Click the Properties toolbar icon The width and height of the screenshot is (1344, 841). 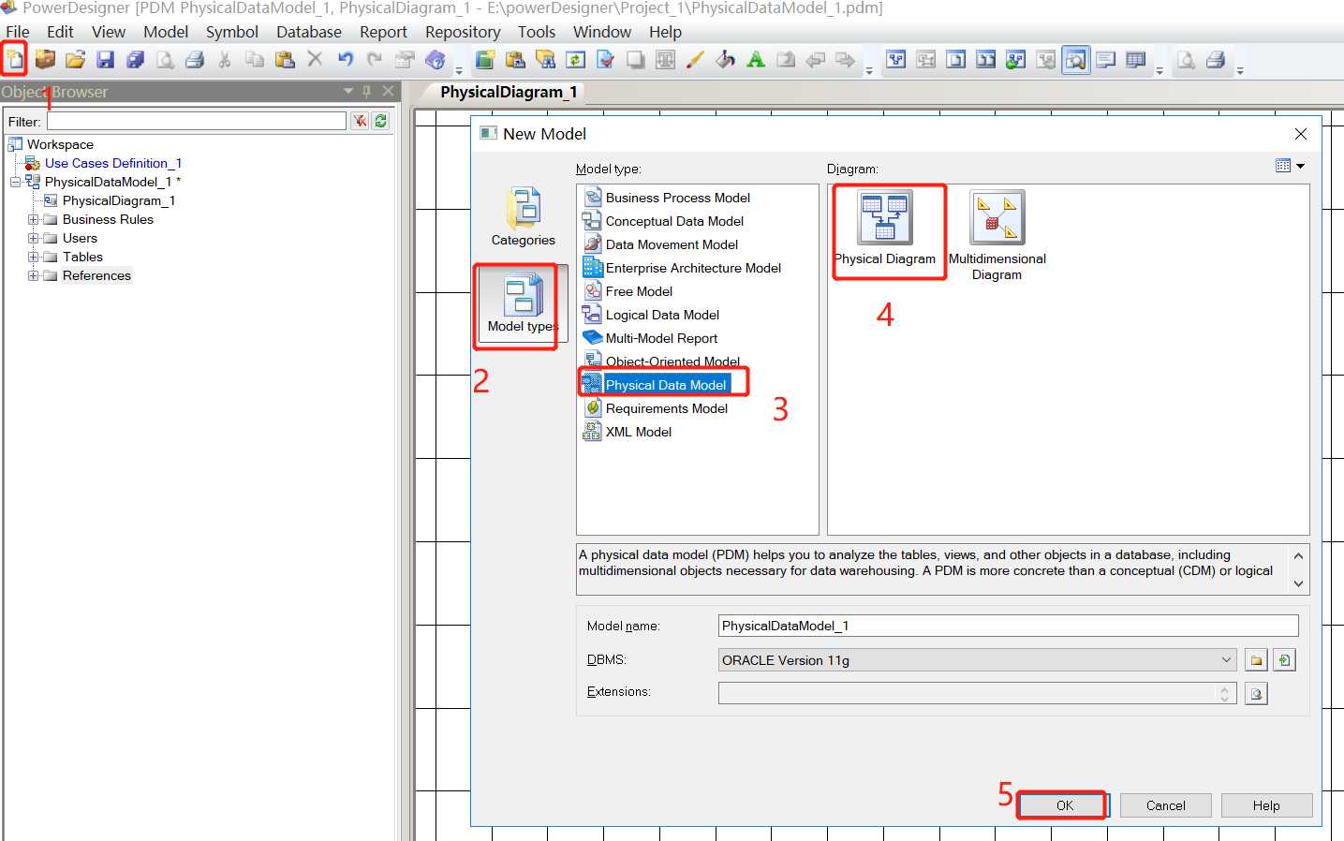pyautogui.click(x=405, y=60)
